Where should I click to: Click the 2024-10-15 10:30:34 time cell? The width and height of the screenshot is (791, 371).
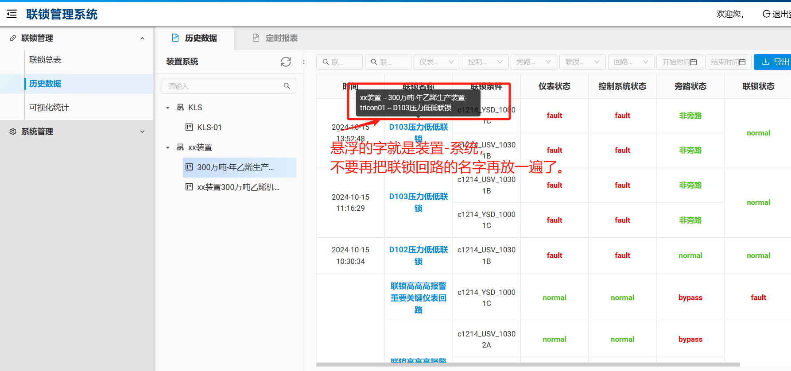click(x=350, y=255)
